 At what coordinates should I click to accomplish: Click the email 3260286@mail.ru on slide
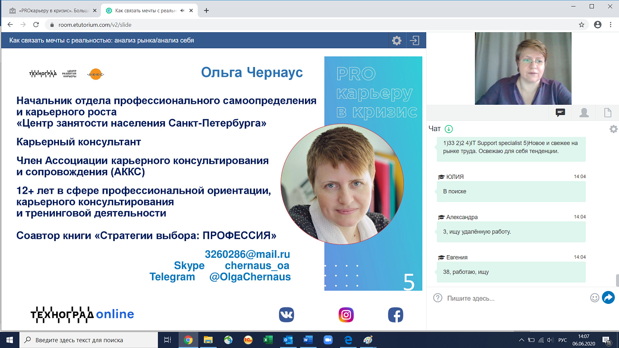tap(247, 254)
